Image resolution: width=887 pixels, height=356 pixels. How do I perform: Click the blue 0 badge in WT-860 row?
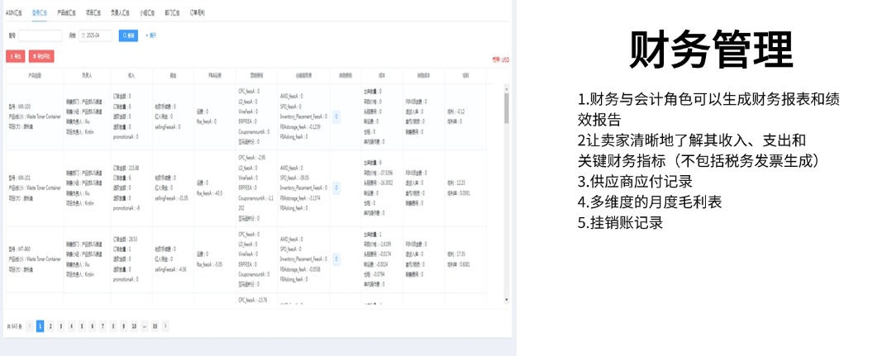pyautogui.click(x=336, y=259)
